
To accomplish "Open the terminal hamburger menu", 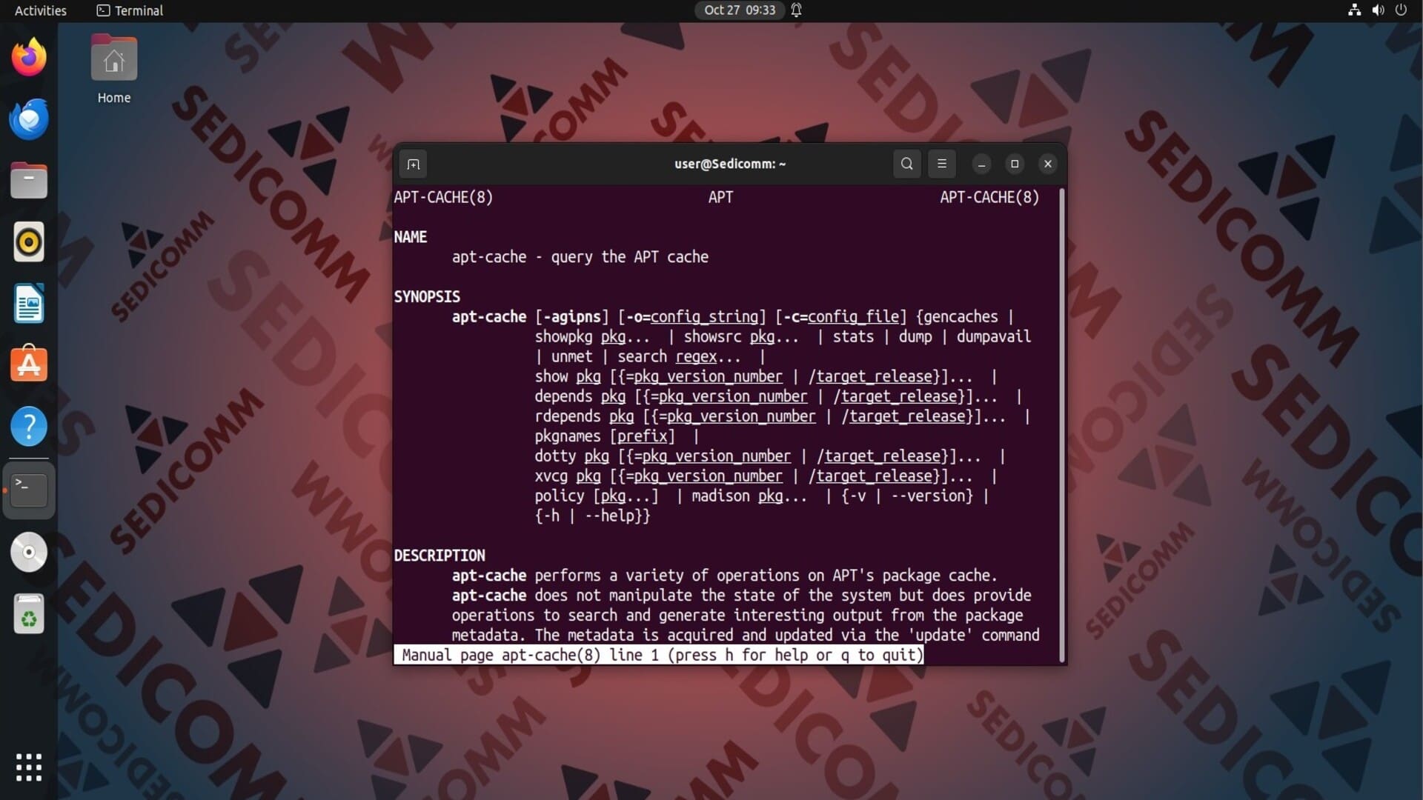I will [x=942, y=164].
